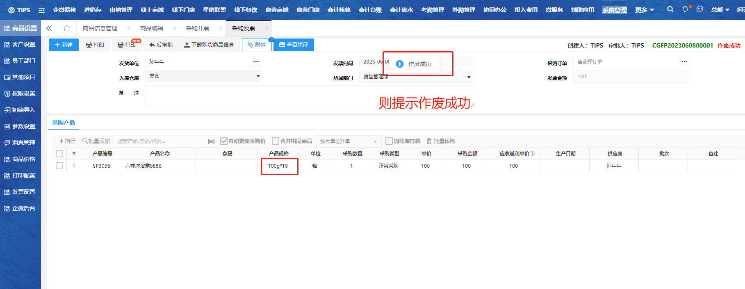Screen dimensions: 745x289
Task: Collapse tabs with double-chevron left icon
Action: point(49,28)
